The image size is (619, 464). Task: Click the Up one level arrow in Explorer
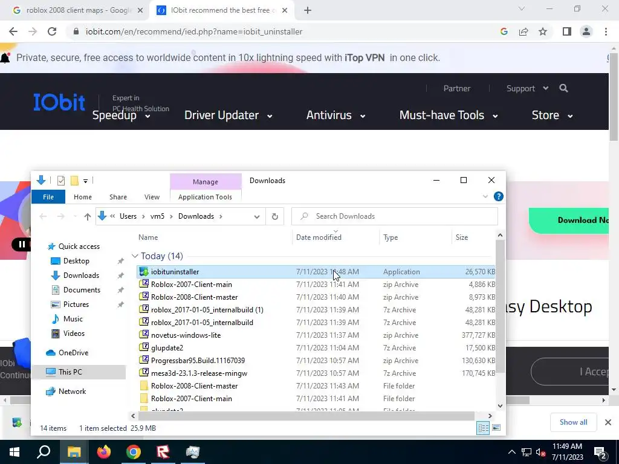click(88, 216)
